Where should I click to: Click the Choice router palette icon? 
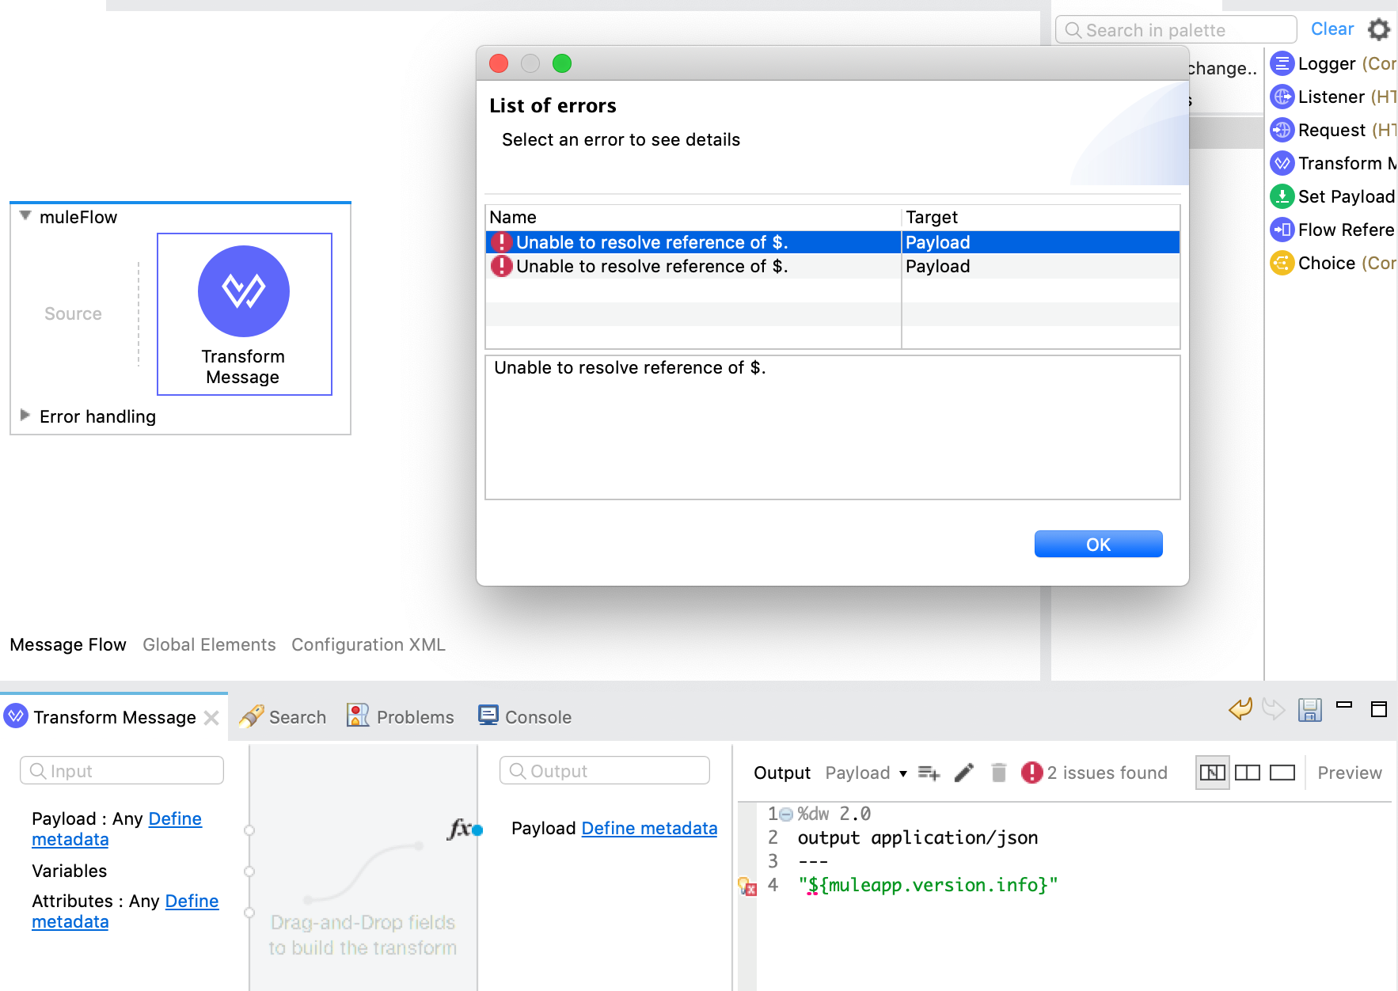tap(1282, 263)
